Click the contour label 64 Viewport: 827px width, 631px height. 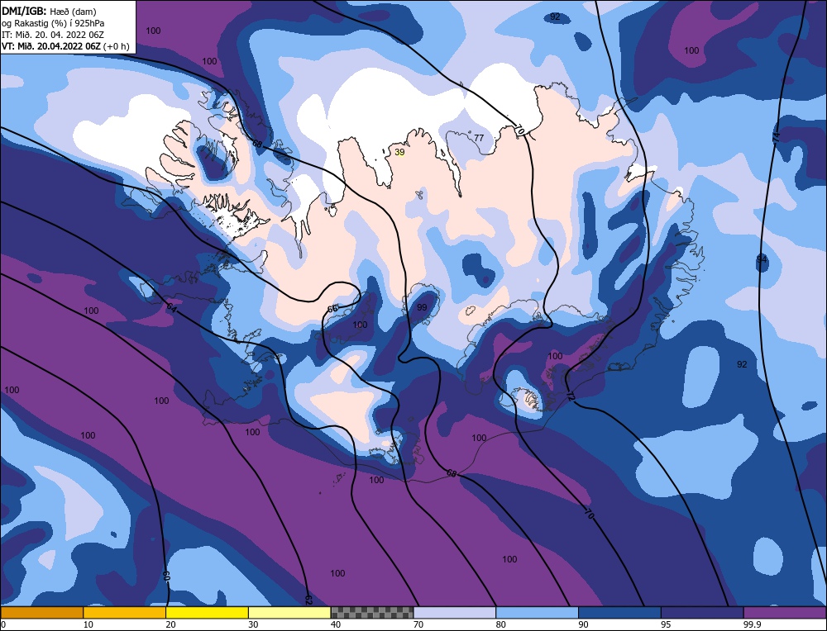coord(171,307)
